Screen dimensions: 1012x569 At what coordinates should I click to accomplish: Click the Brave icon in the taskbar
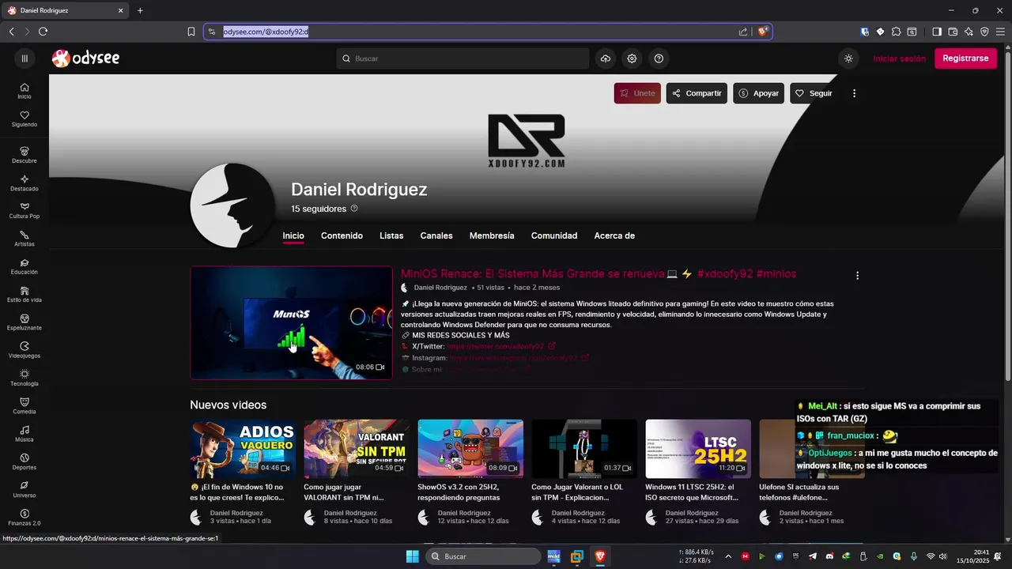tap(600, 556)
